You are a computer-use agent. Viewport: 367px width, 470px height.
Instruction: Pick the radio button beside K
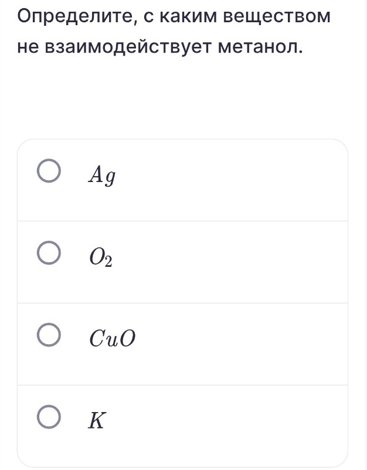pos(48,420)
